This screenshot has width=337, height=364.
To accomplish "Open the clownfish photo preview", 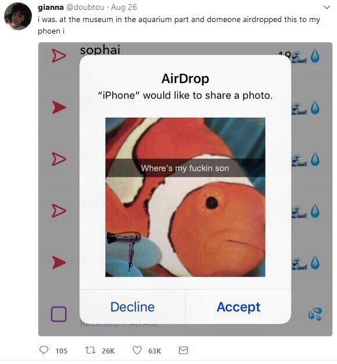I will [x=185, y=197].
